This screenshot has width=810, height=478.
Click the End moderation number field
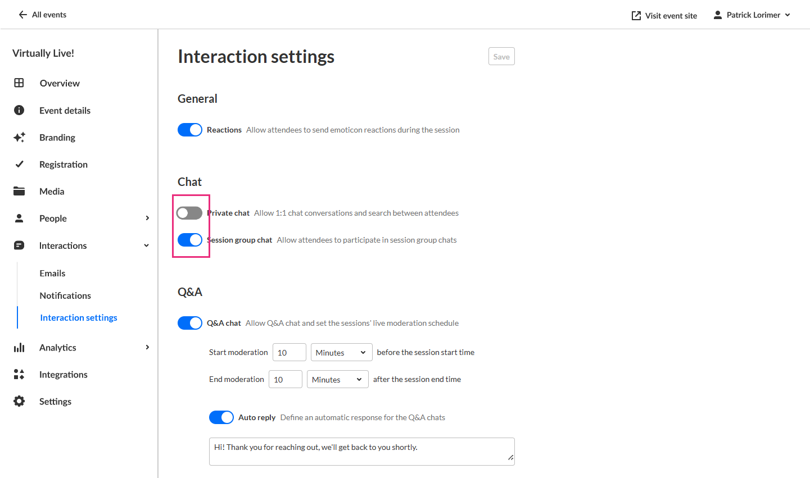coord(286,379)
